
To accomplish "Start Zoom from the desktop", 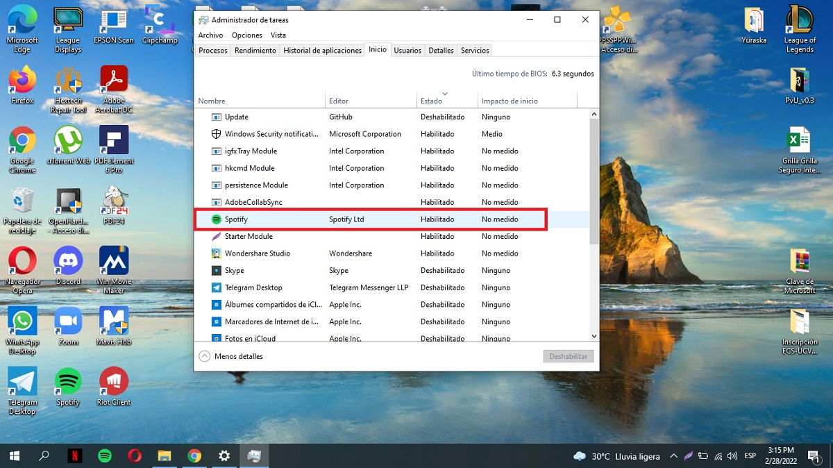I will pyautogui.click(x=67, y=320).
